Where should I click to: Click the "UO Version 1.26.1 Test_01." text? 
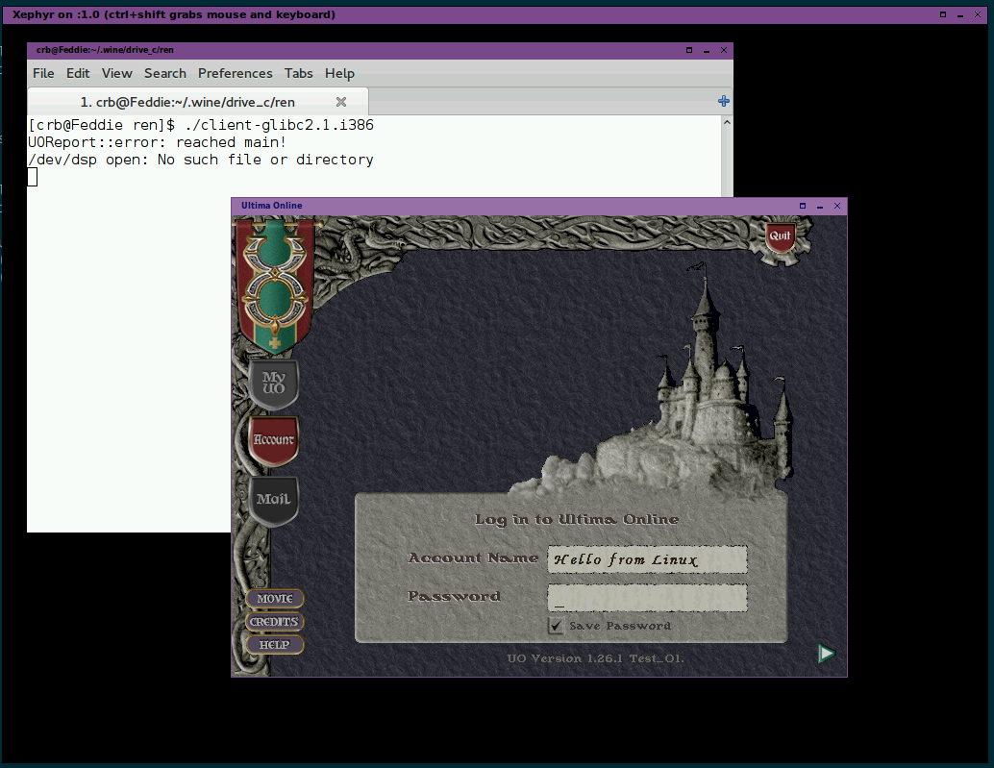[x=595, y=658]
